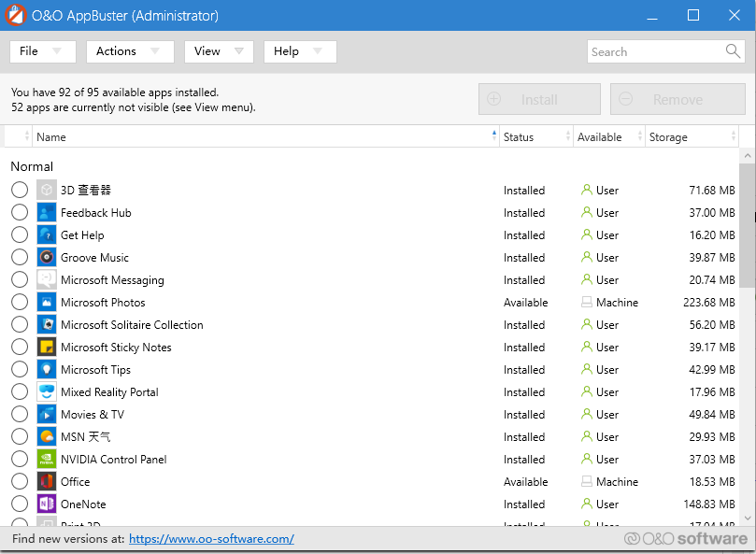The image size is (756, 554).
Task: Click the Office app icon
Action: pos(47,482)
